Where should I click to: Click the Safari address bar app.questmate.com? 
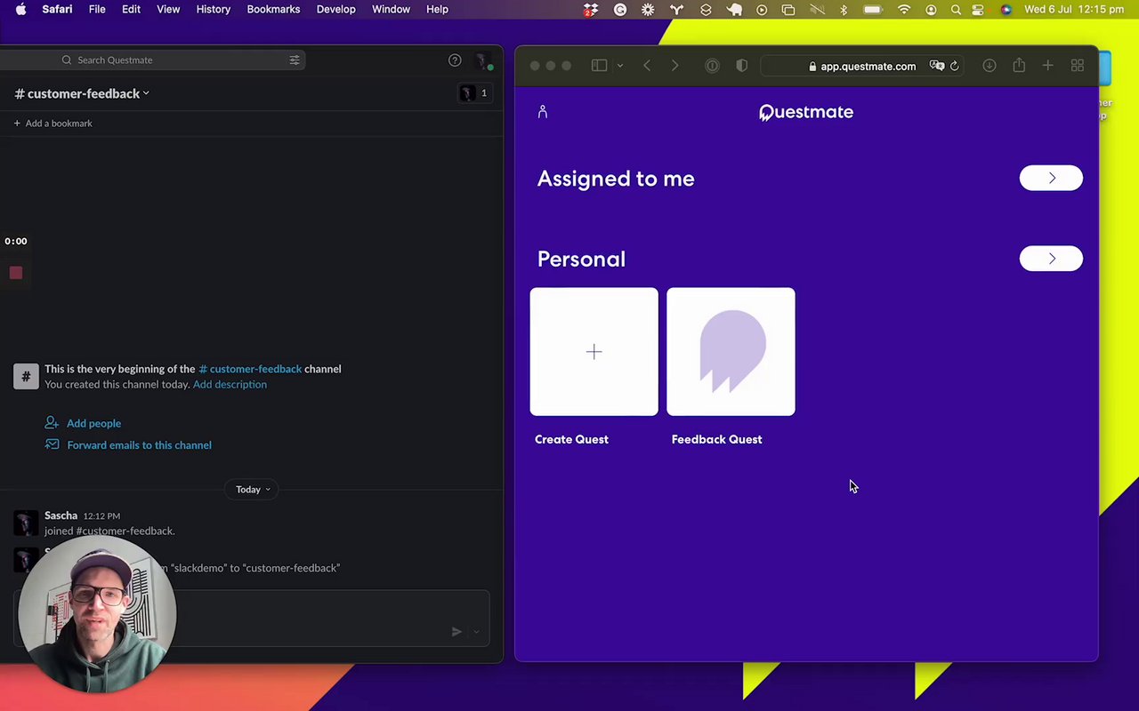point(861,66)
